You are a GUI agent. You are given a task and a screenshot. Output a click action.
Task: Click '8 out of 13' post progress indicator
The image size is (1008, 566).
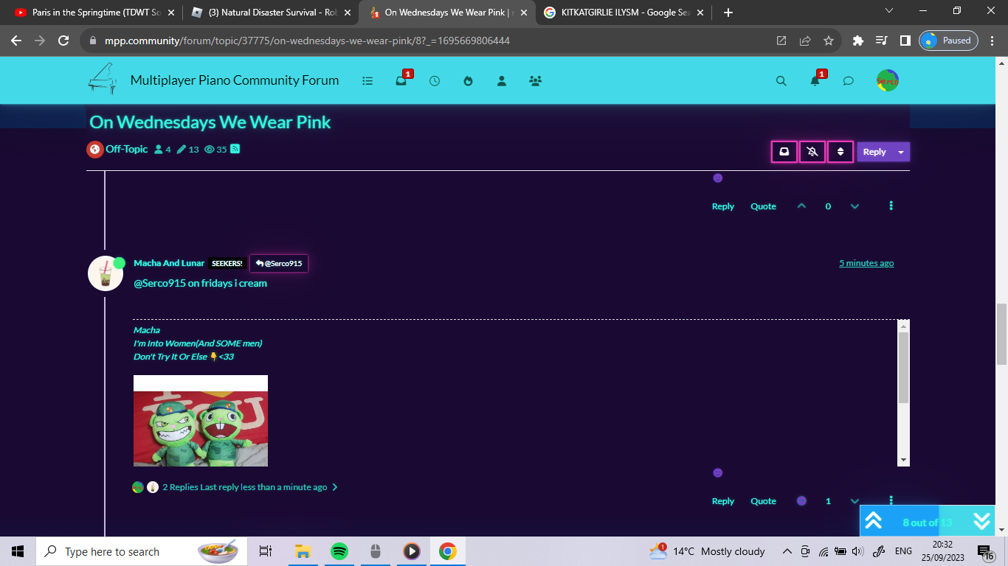[928, 523]
